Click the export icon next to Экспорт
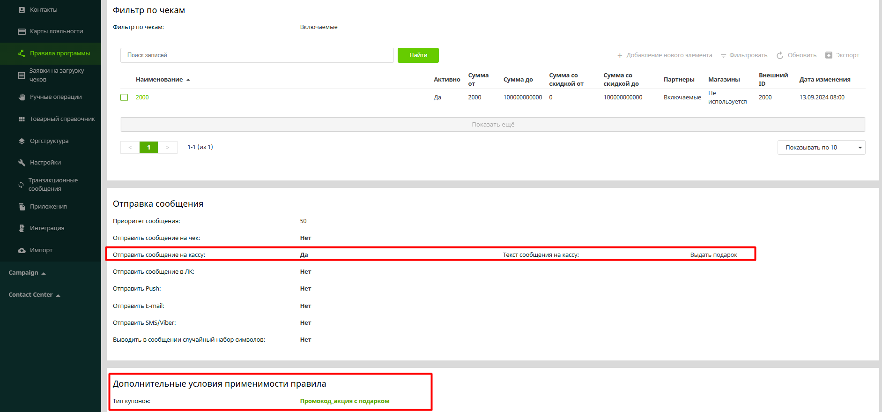Image resolution: width=882 pixels, height=412 pixels. [x=829, y=55]
